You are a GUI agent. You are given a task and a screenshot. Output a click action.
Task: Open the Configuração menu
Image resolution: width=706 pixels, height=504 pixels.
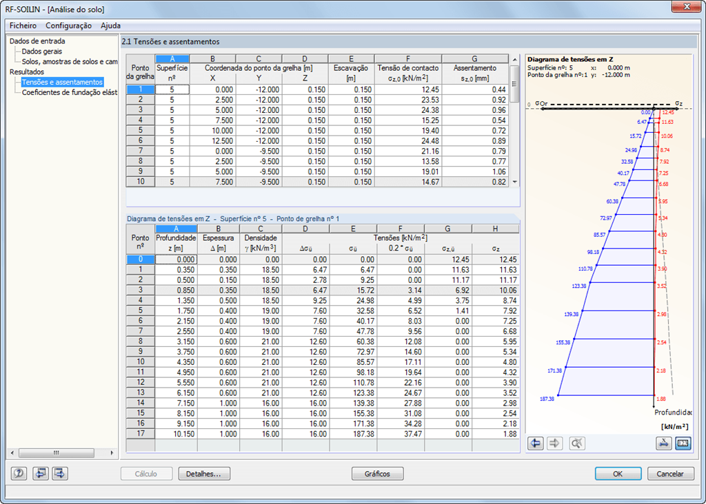tap(68, 25)
